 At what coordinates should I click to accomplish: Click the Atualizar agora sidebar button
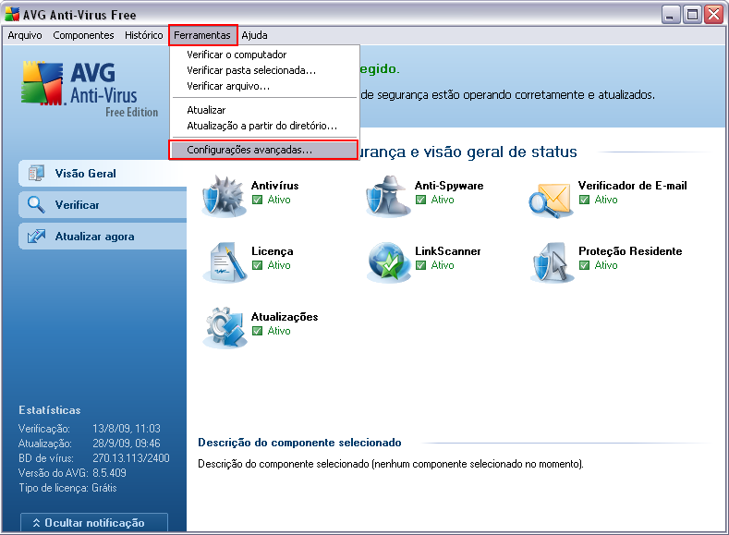coord(103,237)
